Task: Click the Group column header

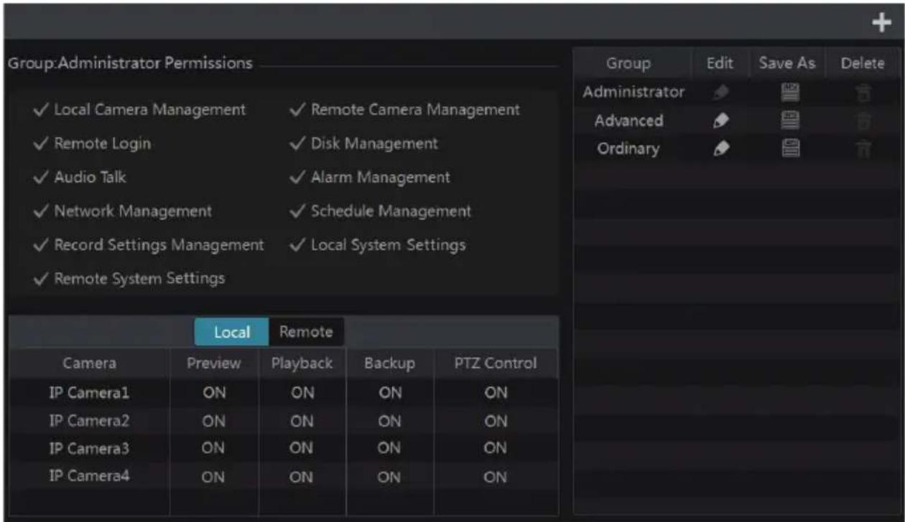Action: [628, 63]
